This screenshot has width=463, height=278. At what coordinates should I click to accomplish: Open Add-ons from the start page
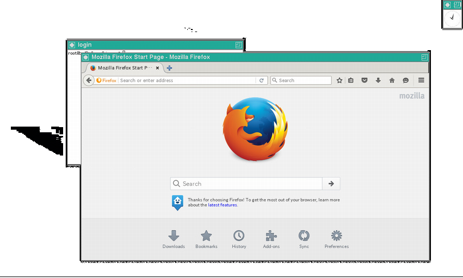(271, 239)
